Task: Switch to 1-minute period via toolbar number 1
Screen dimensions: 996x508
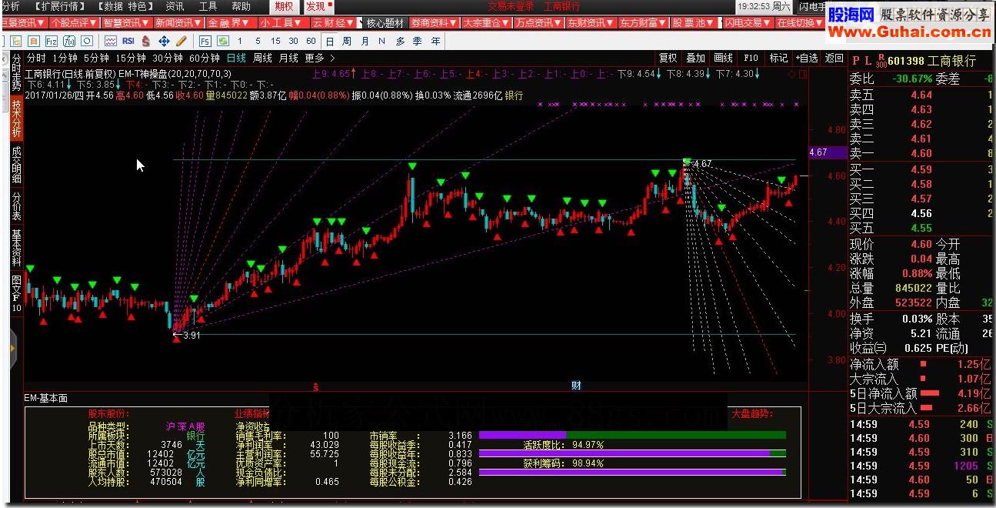Action: point(239,41)
